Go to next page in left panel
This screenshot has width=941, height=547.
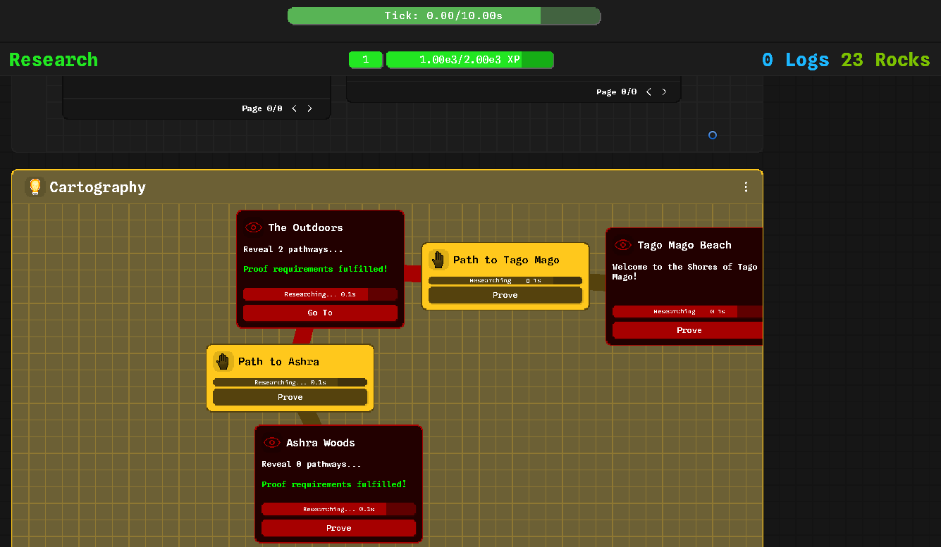point(309,108)
